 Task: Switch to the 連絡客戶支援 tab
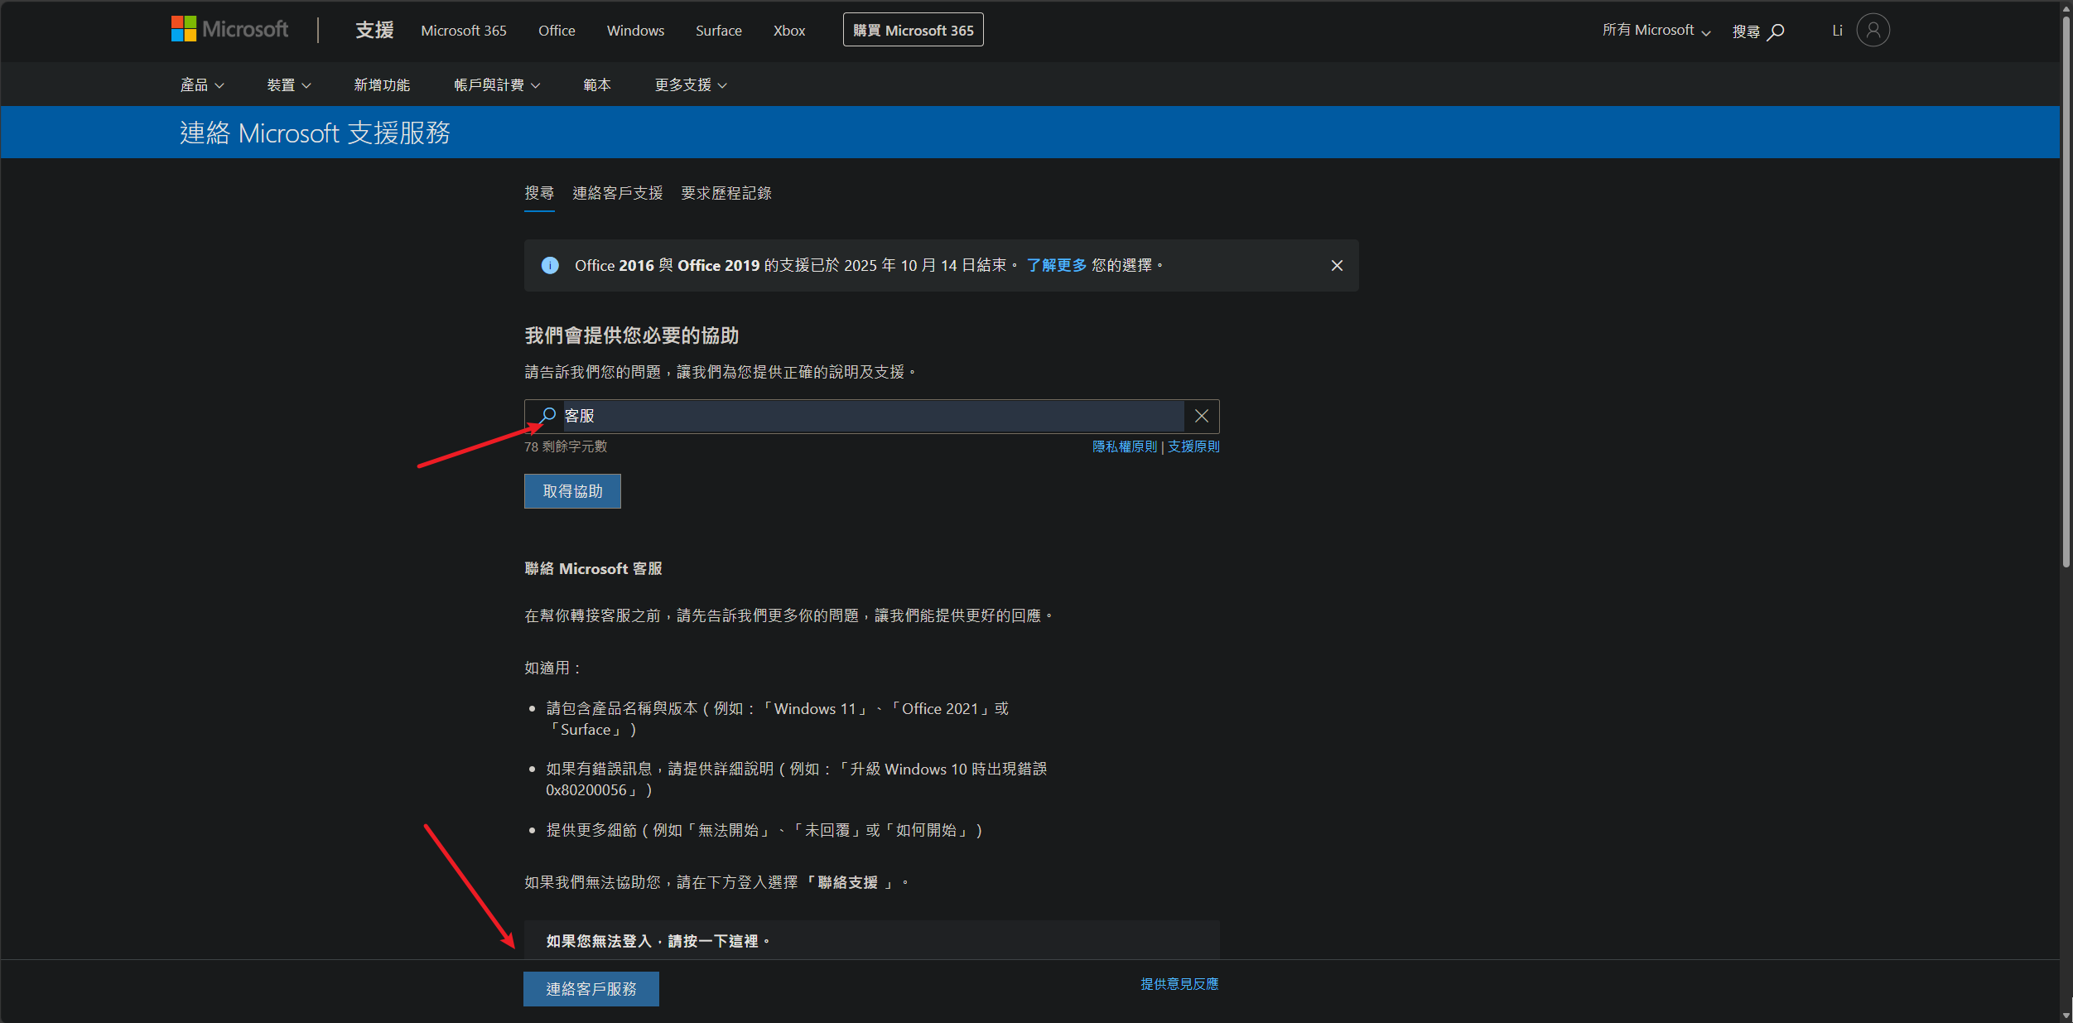(618, 194)
